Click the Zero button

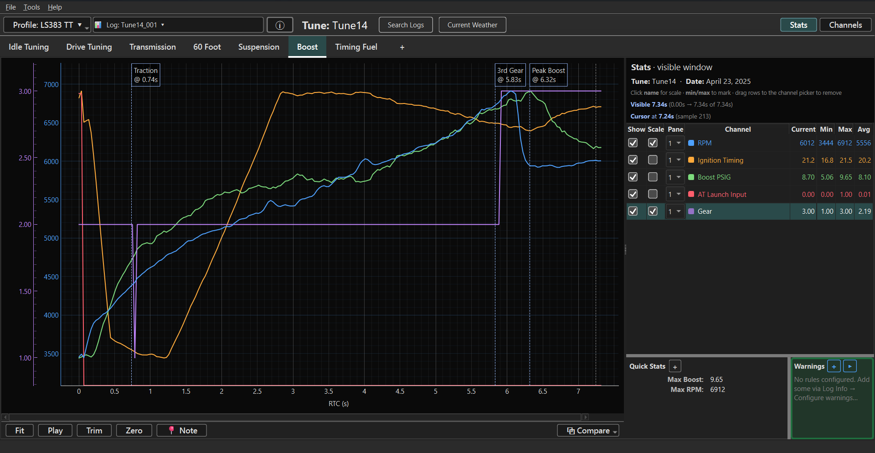click(134, 430)
